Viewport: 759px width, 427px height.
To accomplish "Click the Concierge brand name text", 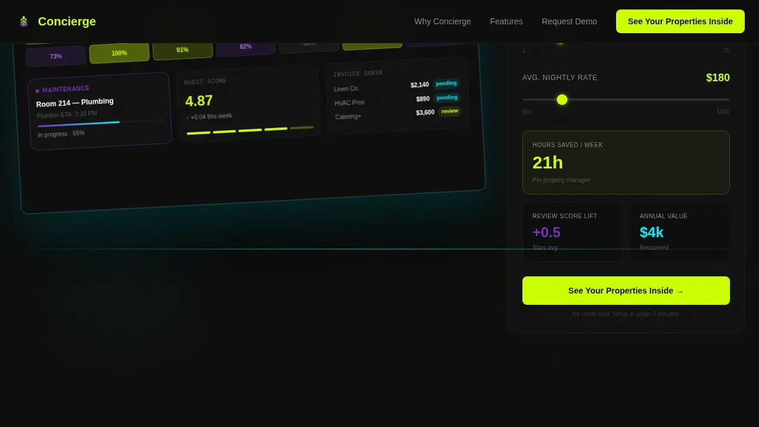I will coord(67,21).
